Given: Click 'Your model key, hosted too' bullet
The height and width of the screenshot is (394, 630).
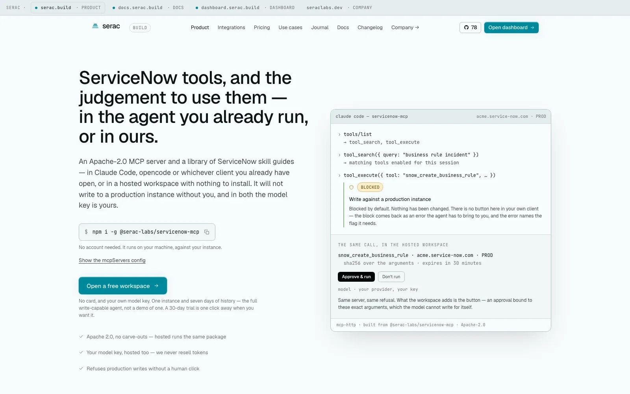Looking at the screenshot, I should 147,353.
